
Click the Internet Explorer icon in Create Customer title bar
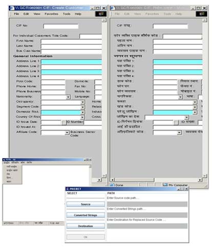[x=12, y=8]
